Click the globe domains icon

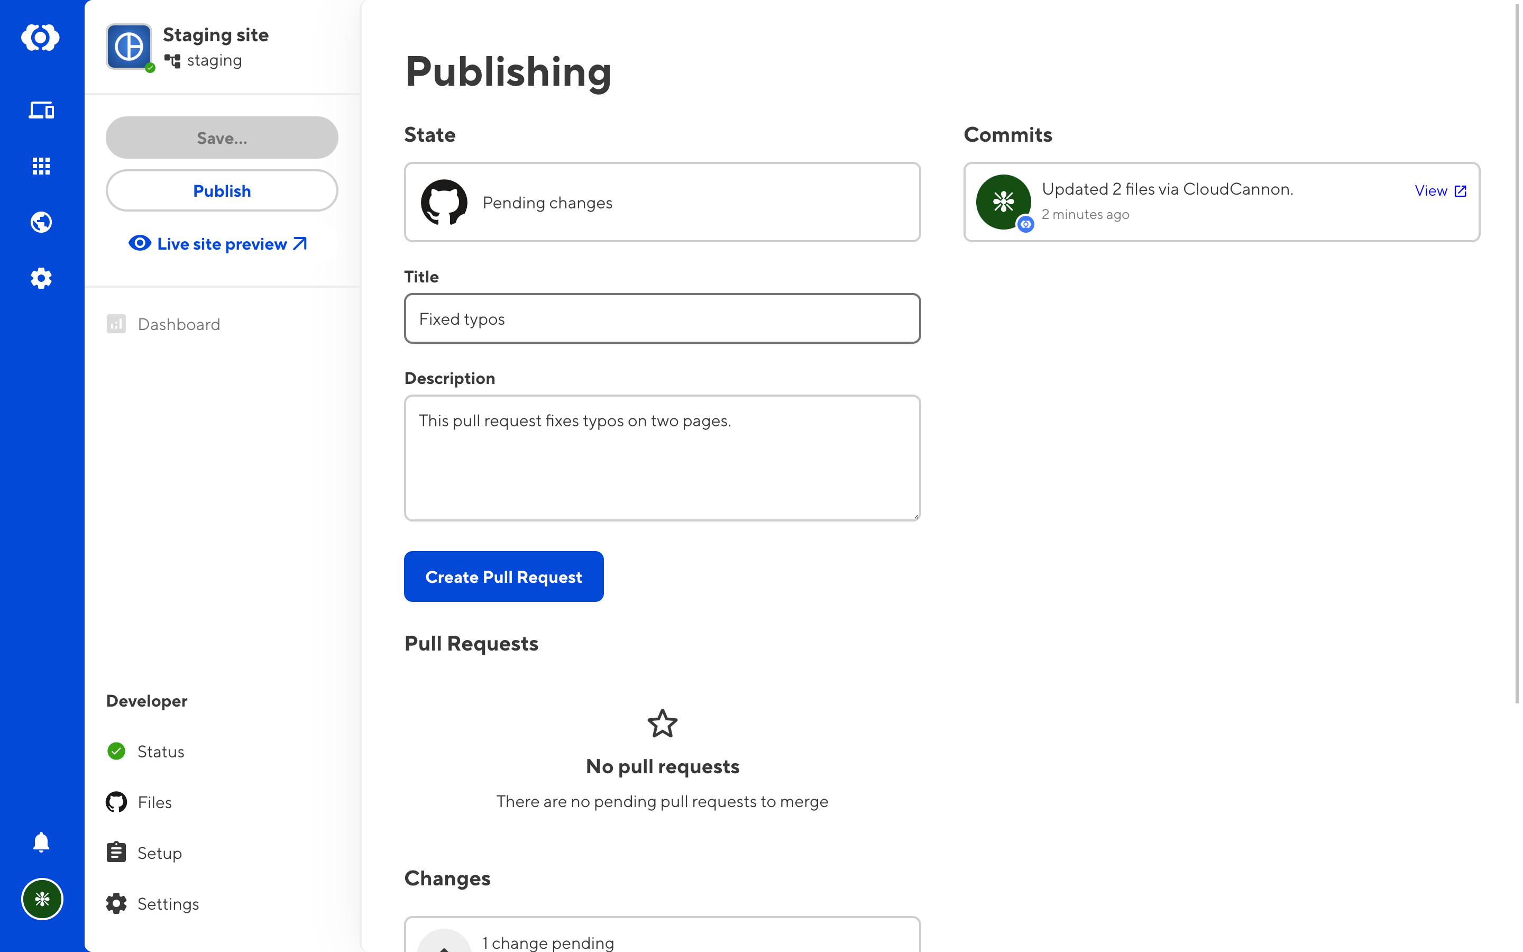[41, 222]
